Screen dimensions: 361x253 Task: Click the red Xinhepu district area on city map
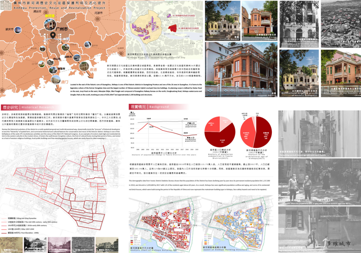coord(172,28)
